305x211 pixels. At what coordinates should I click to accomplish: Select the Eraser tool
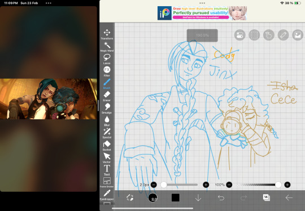point(107,96)
